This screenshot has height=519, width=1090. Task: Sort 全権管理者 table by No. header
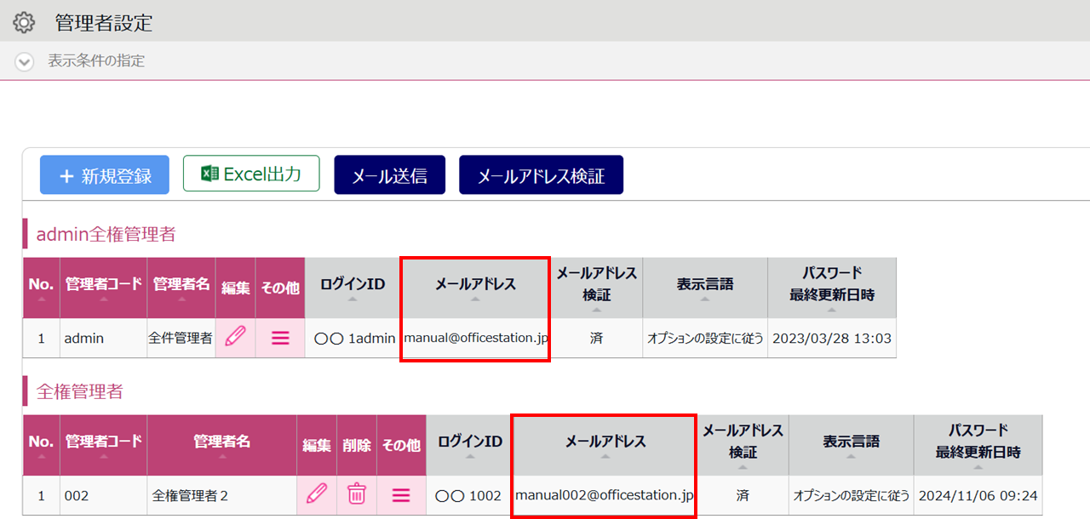(x=41, y=445)
